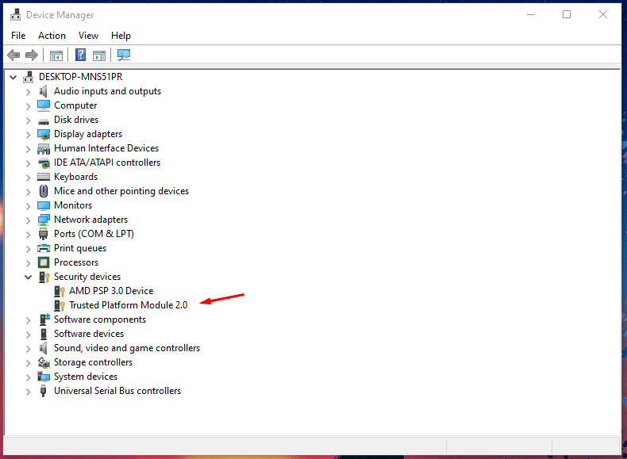Click the Forward arrow toolbar icon
Image resolution: width=627 pixels, height=459 pixels.
click(x=32, y=55)
